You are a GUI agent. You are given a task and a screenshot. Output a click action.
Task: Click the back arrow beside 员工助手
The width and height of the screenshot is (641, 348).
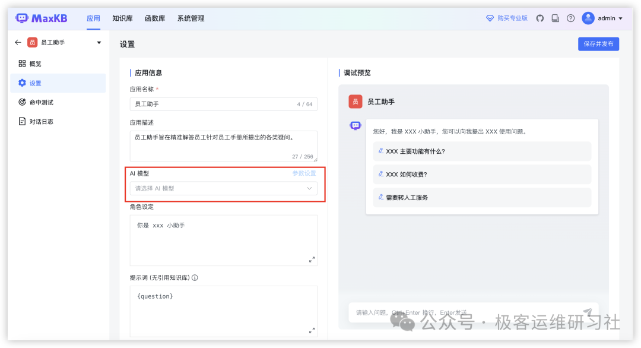tap(18, 43)
